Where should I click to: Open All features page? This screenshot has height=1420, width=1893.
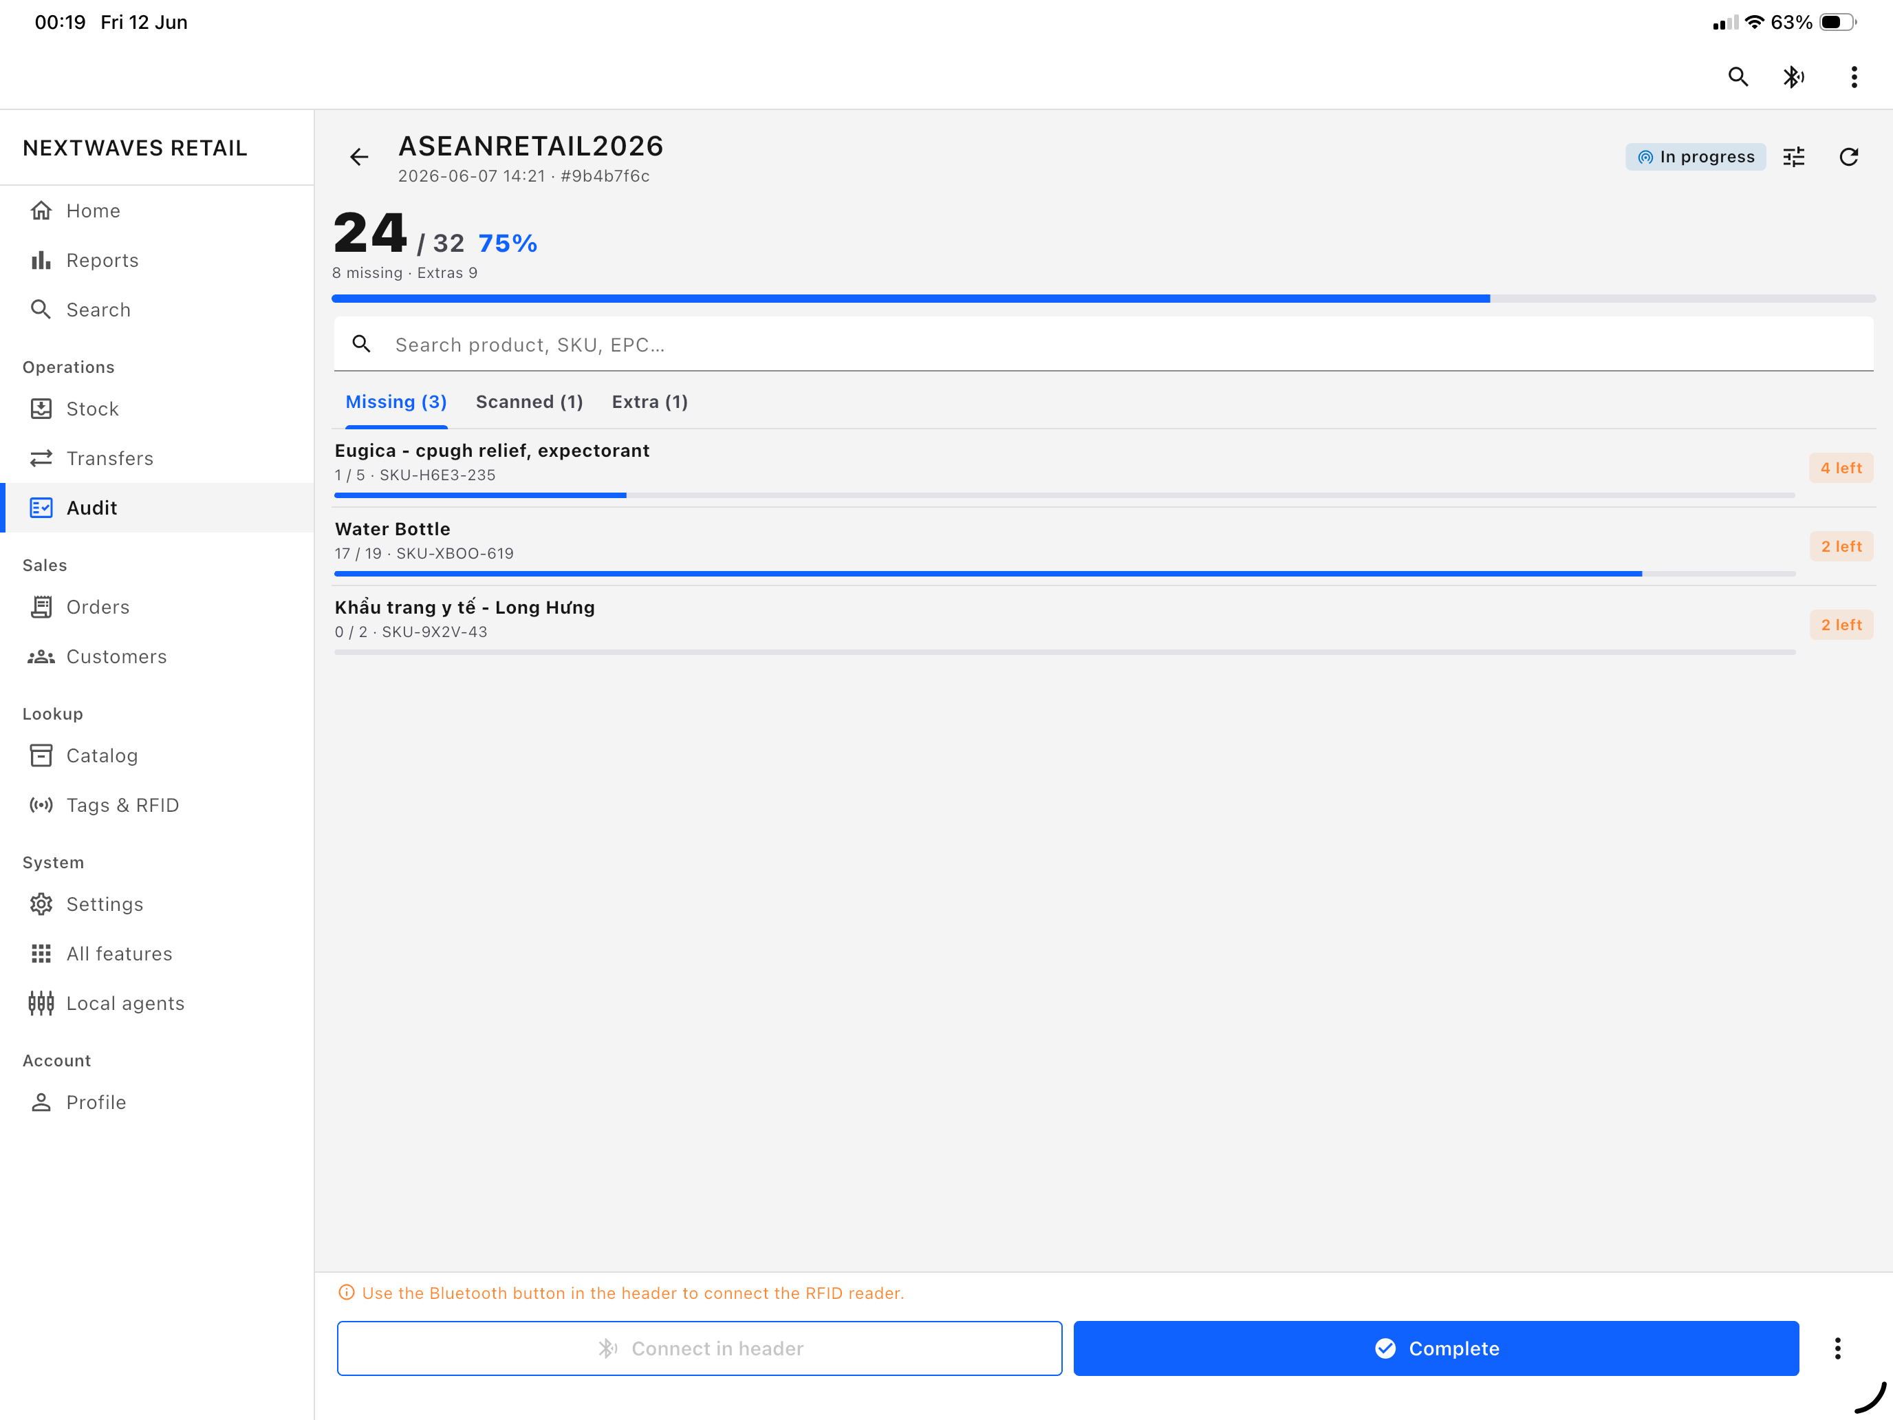coord(158,954)
